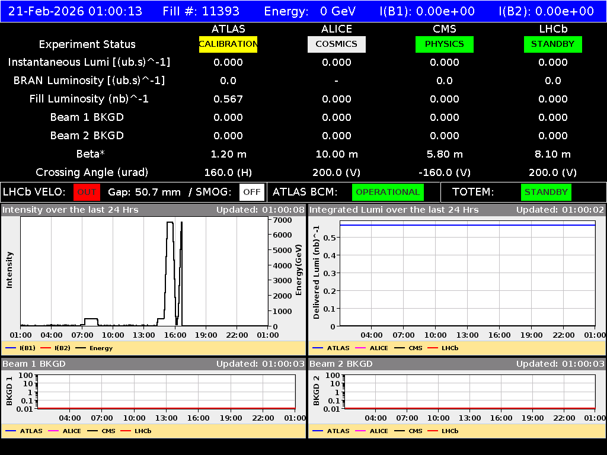Toggle the SMOG OFF switch

click(x=253, y=192)
